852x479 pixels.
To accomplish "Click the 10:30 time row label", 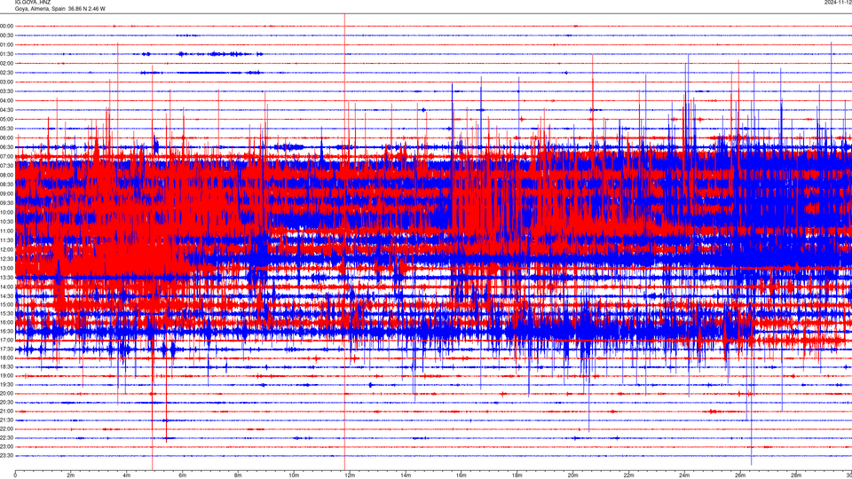I will point(7,222).
